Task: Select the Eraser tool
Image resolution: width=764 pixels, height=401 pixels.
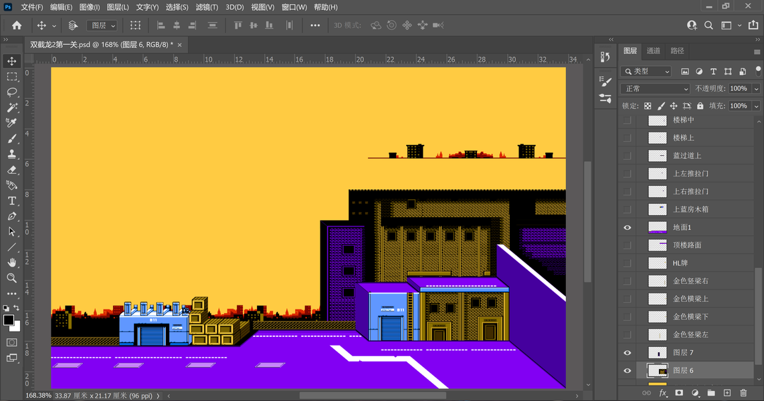Action: (x=11, y=170)
